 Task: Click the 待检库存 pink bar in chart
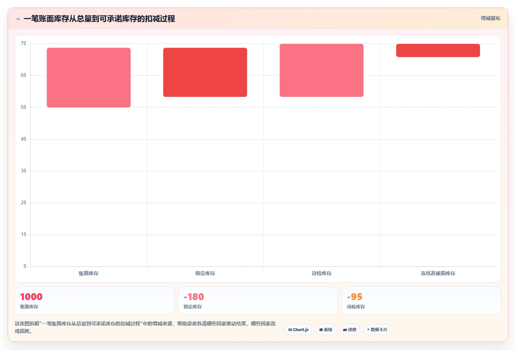(321, 70)
